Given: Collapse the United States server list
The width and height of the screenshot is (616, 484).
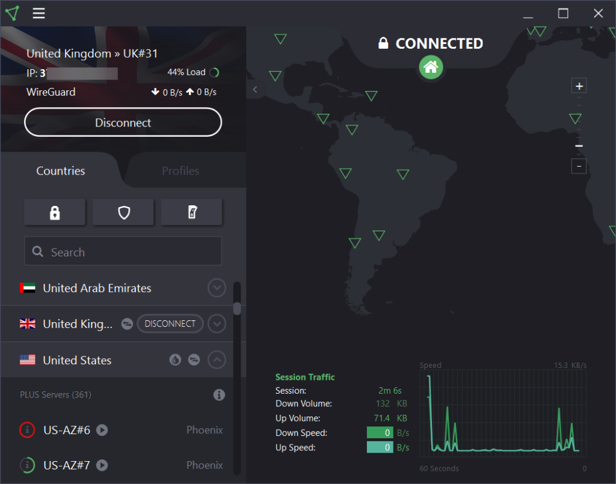Looking at the screenshot, I should (217, 359).
